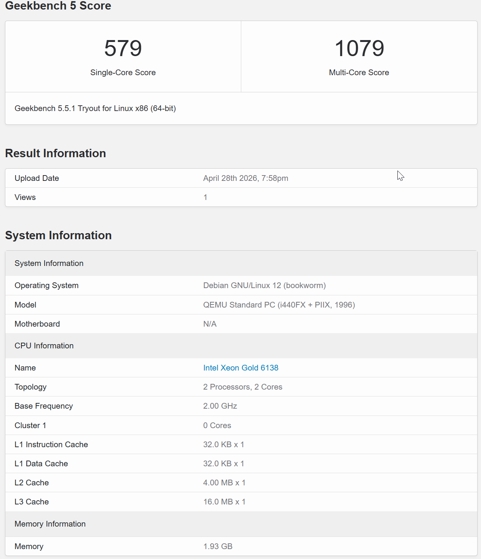This screenshot has height=559, width=481.
Task: Select the L3 Cache 16.0 MB value
Action: 224,502
